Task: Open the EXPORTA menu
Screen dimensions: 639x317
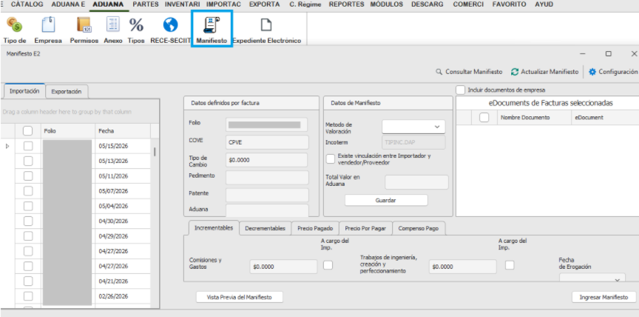Action: click(265, 4)
